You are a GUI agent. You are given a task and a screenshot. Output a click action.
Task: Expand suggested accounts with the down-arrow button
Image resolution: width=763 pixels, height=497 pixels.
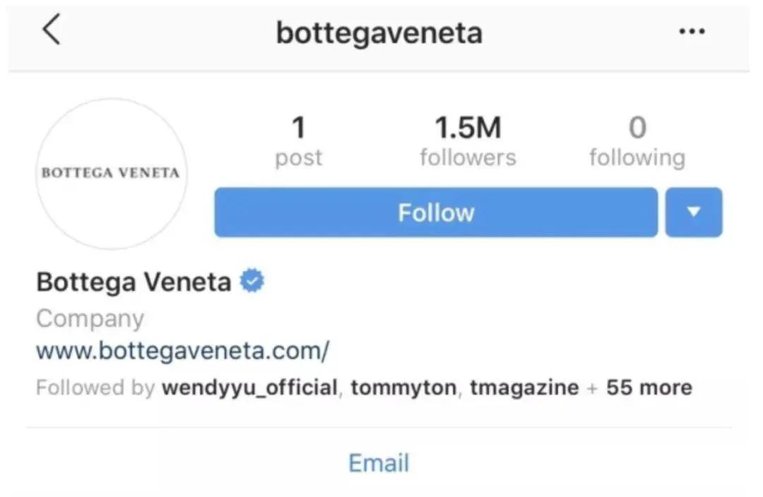point(693,212)
